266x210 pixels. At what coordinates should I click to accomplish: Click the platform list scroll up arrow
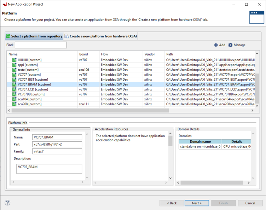257,53
